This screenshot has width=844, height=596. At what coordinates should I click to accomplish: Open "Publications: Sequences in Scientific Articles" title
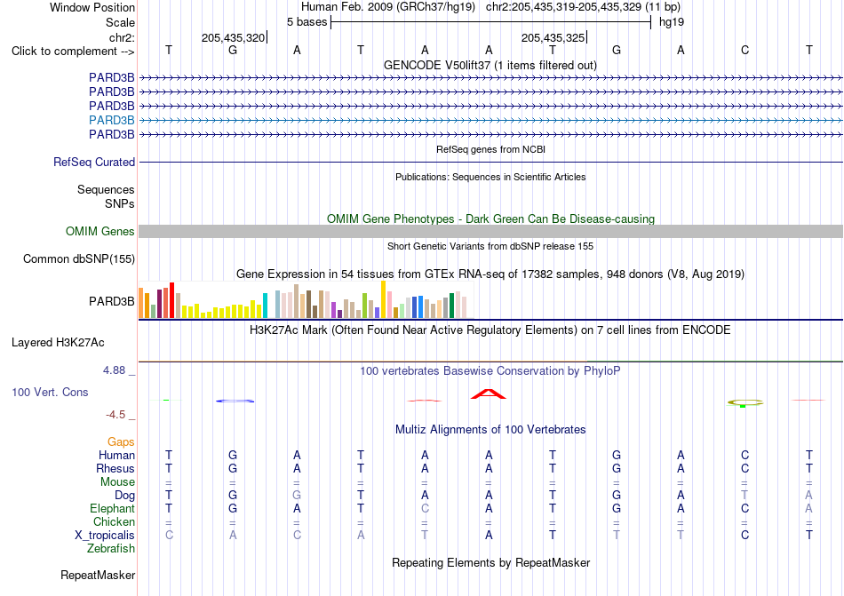click(x=490, y=177)
